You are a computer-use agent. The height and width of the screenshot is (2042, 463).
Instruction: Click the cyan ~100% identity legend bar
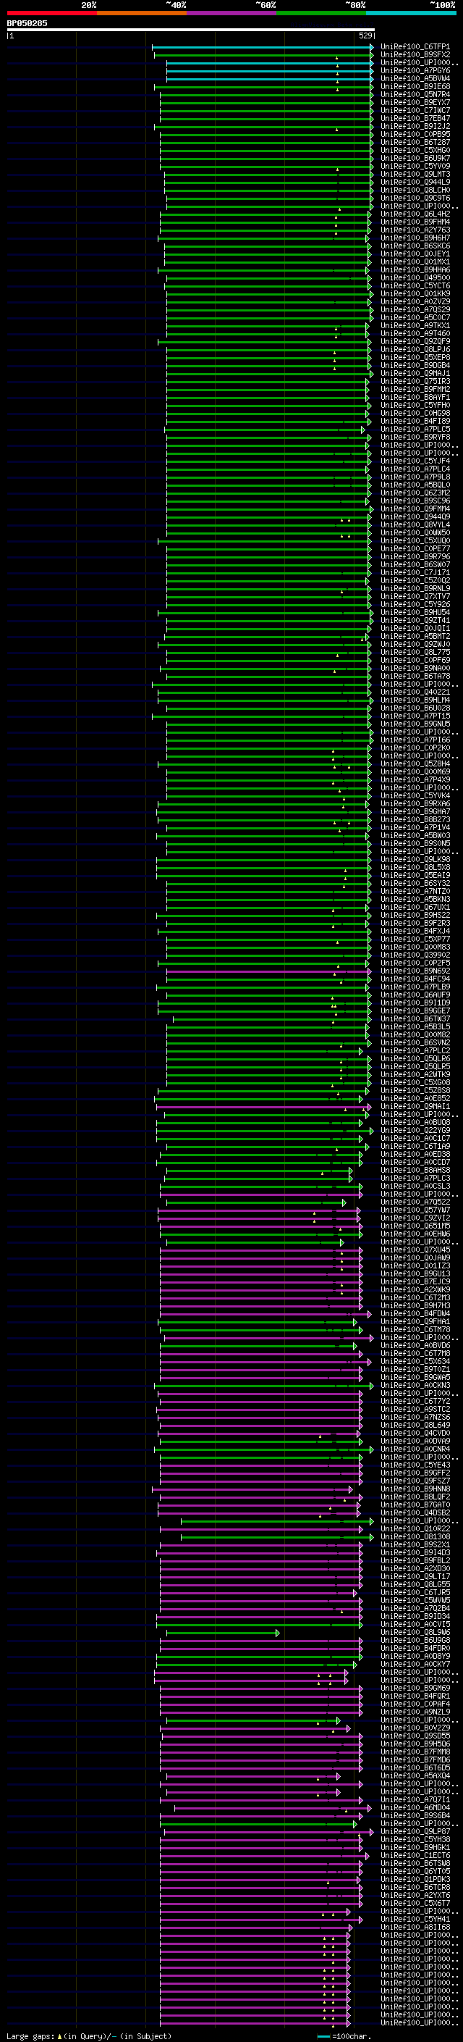pos(411,13)
